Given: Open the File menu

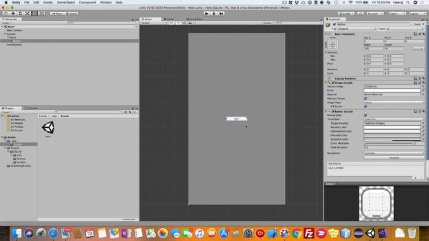Looking at the screenshot, I should point(27,3).
